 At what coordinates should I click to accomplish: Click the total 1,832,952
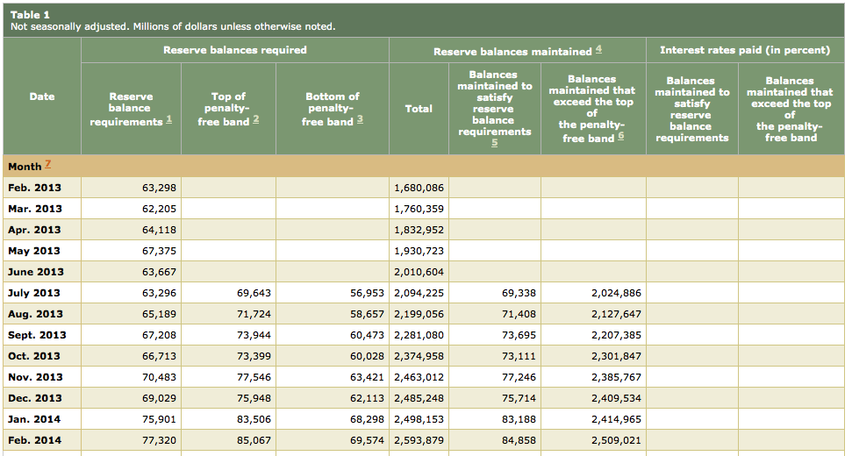419,230
